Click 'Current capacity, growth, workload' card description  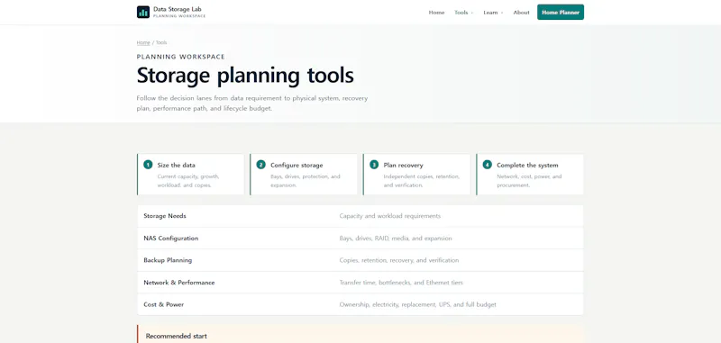(x=188, y=181)
